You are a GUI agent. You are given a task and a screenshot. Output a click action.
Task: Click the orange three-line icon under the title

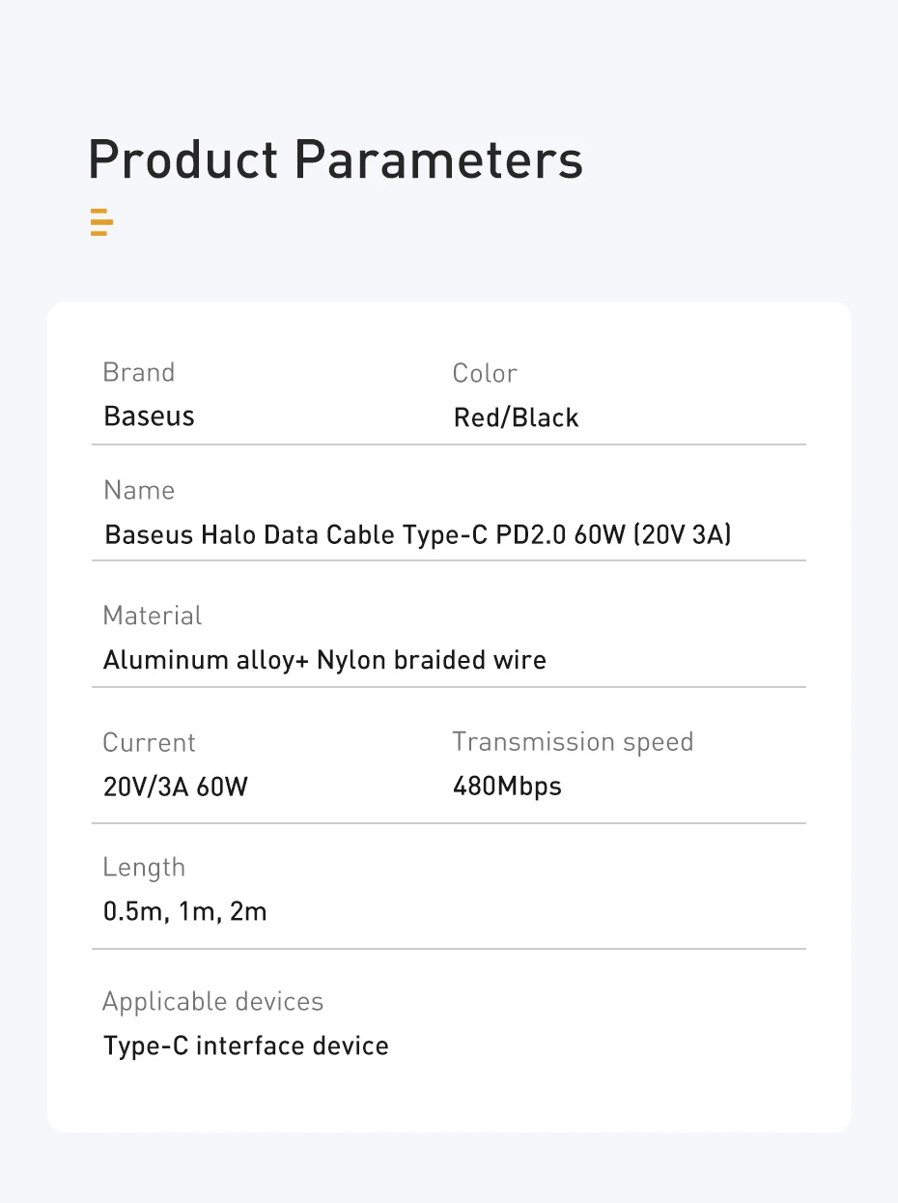(101, 221)
